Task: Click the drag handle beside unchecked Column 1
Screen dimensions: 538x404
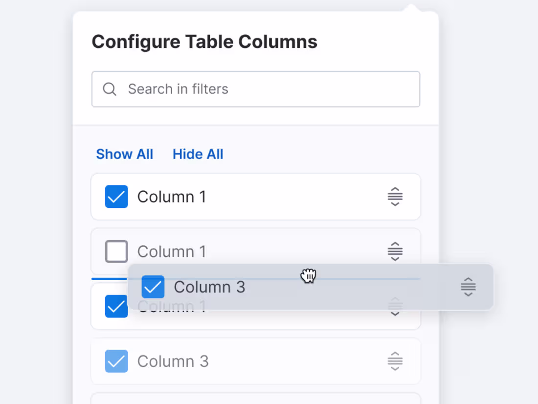Action: pos(395,251)
